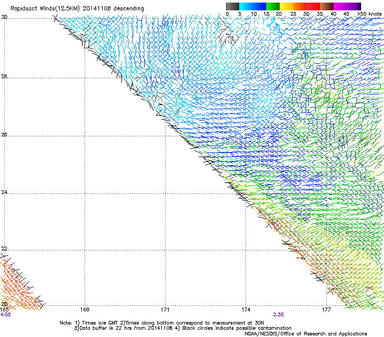The height and width of the screenshot is (337, 384).
Task: Click the note 'Times are GMT' line
Action: [161, 323]
